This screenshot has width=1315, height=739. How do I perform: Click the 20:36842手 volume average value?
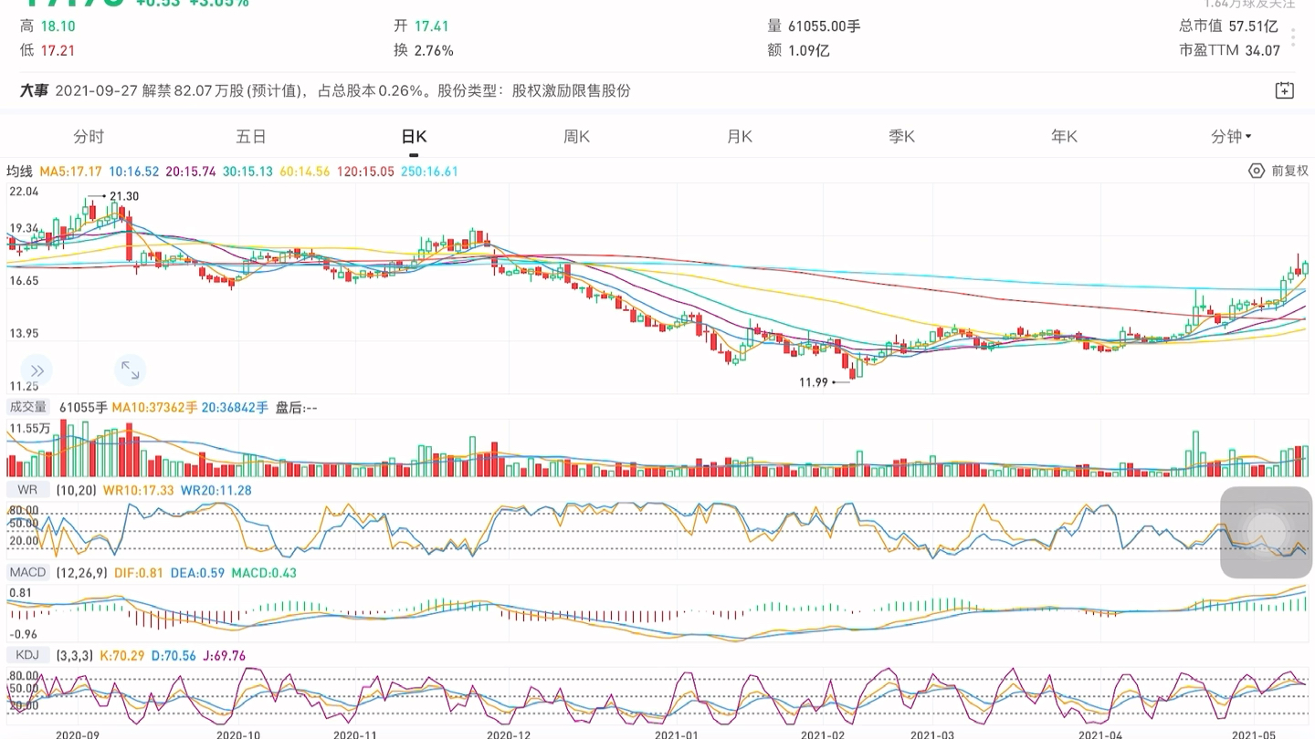point(236,407)
